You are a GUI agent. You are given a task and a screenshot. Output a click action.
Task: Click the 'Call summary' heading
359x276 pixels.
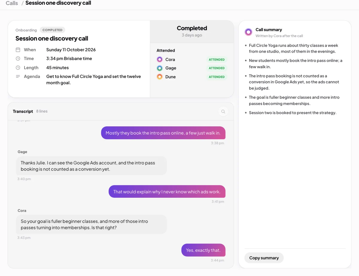(x=269, y=30)
